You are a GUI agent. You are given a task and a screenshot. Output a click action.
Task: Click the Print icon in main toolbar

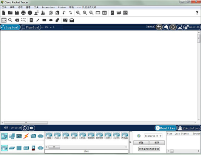(x=23, y=13)
